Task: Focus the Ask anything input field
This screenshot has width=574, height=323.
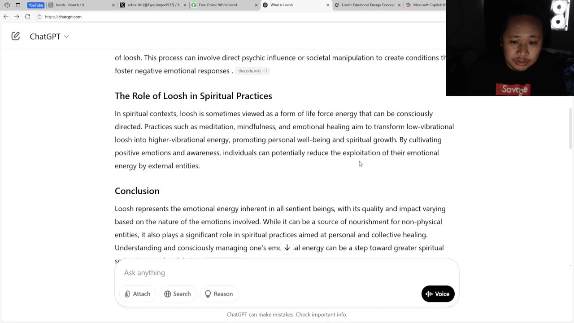Action: pos(287,273)
